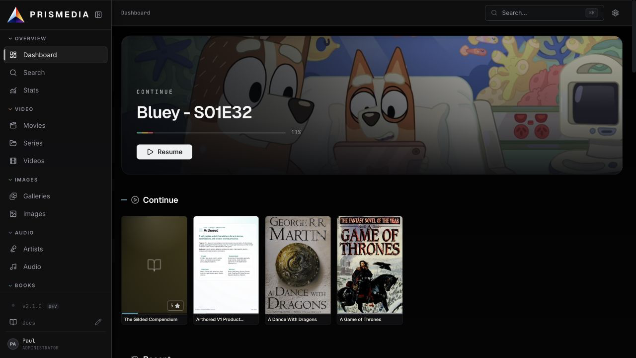636x358 pixels.
Task: Click the Stats chart icon
Action: [x=13, y=90]
